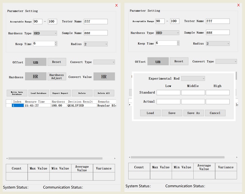245x194 pixels.
Task: Click Save As button in dialog
Action: [x=193, y=113]
